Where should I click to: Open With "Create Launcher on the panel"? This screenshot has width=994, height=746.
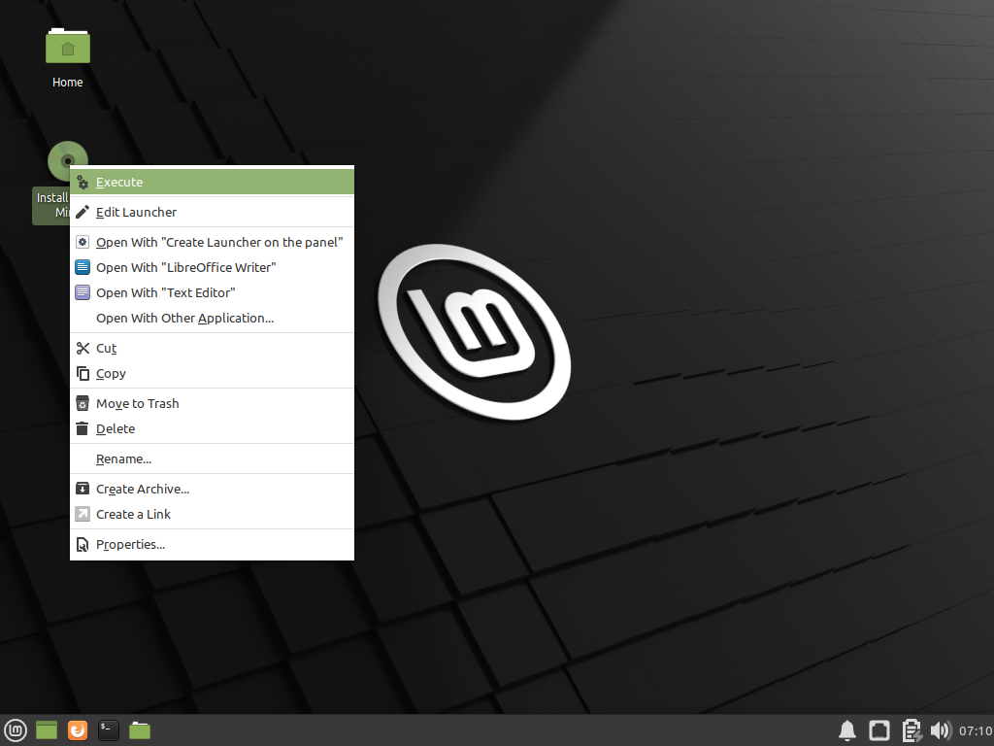(212, 242)
